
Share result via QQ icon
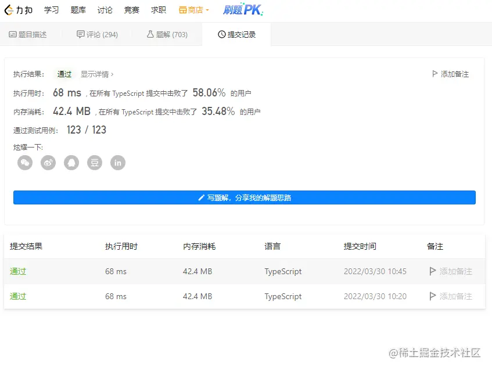click(71, 163)
